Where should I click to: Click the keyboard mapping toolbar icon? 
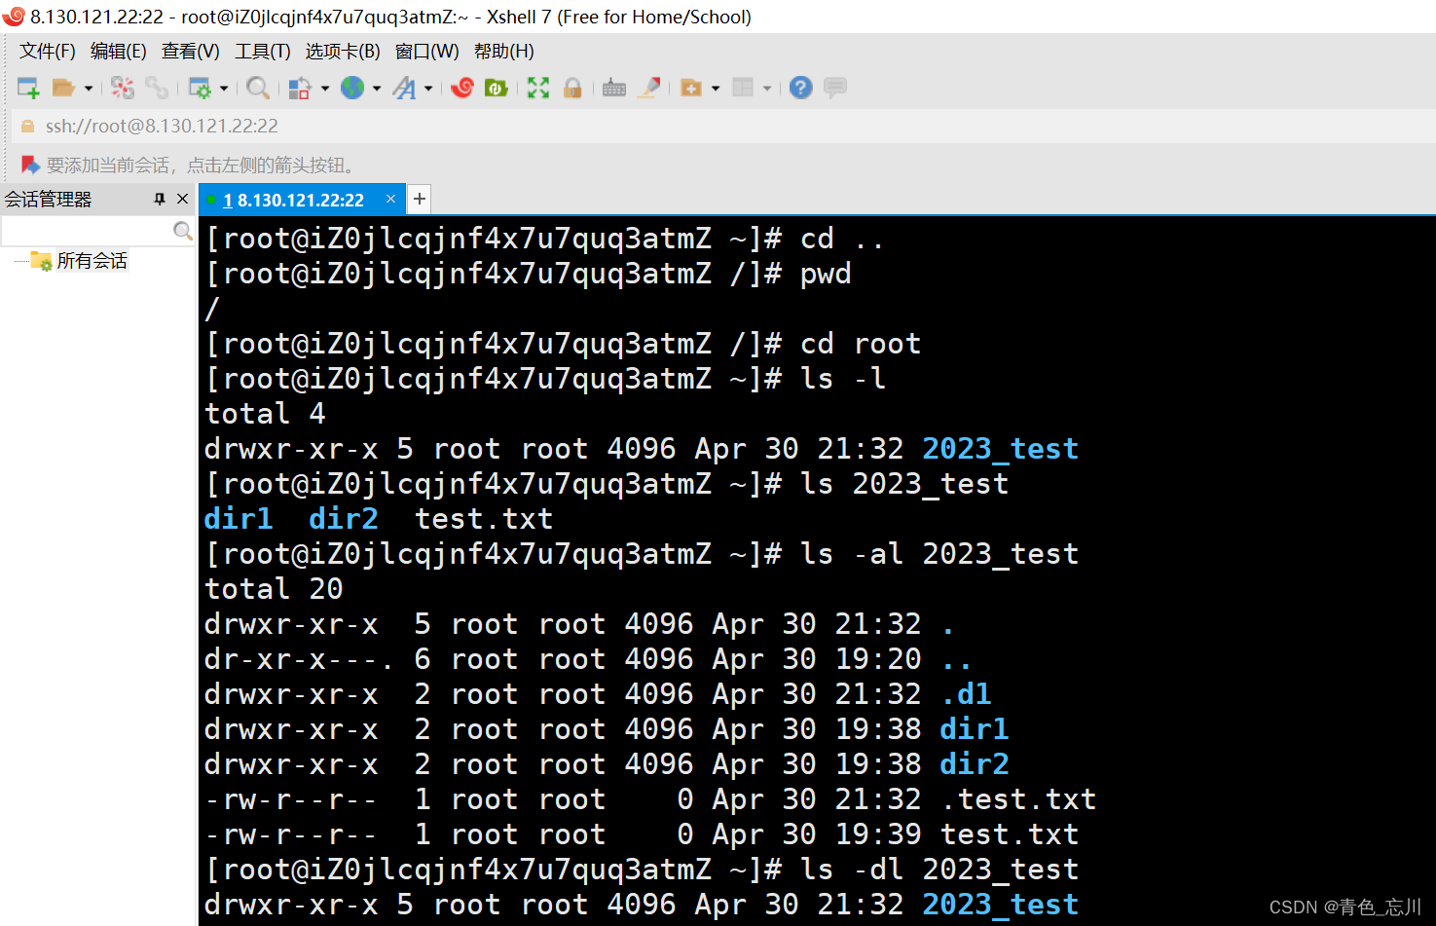[614, 88]
